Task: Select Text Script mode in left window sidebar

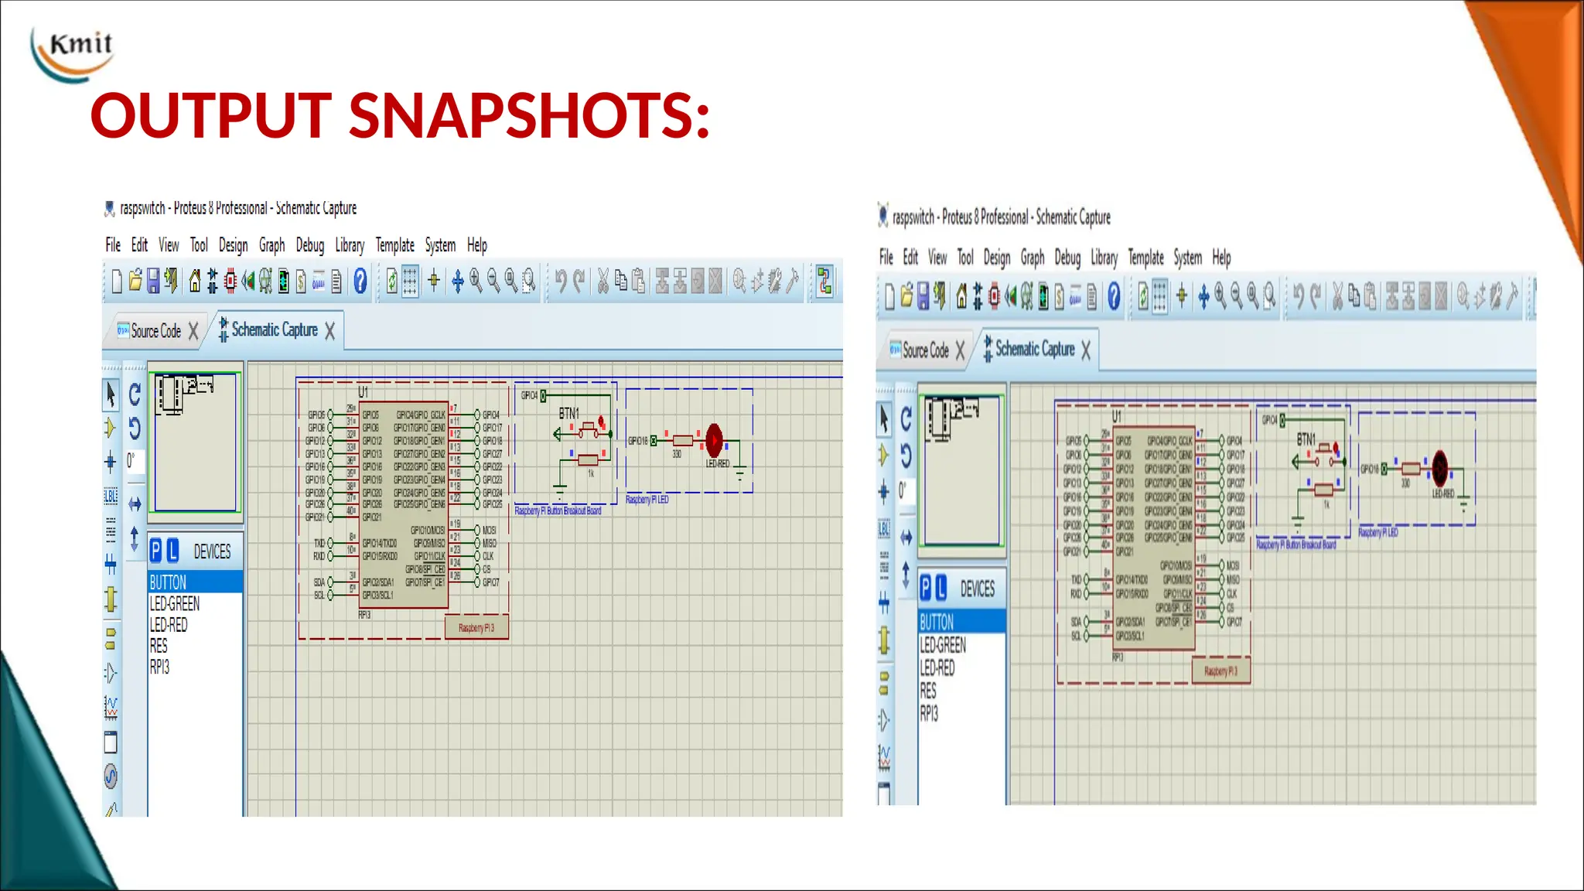Action: tap(111, 530)
